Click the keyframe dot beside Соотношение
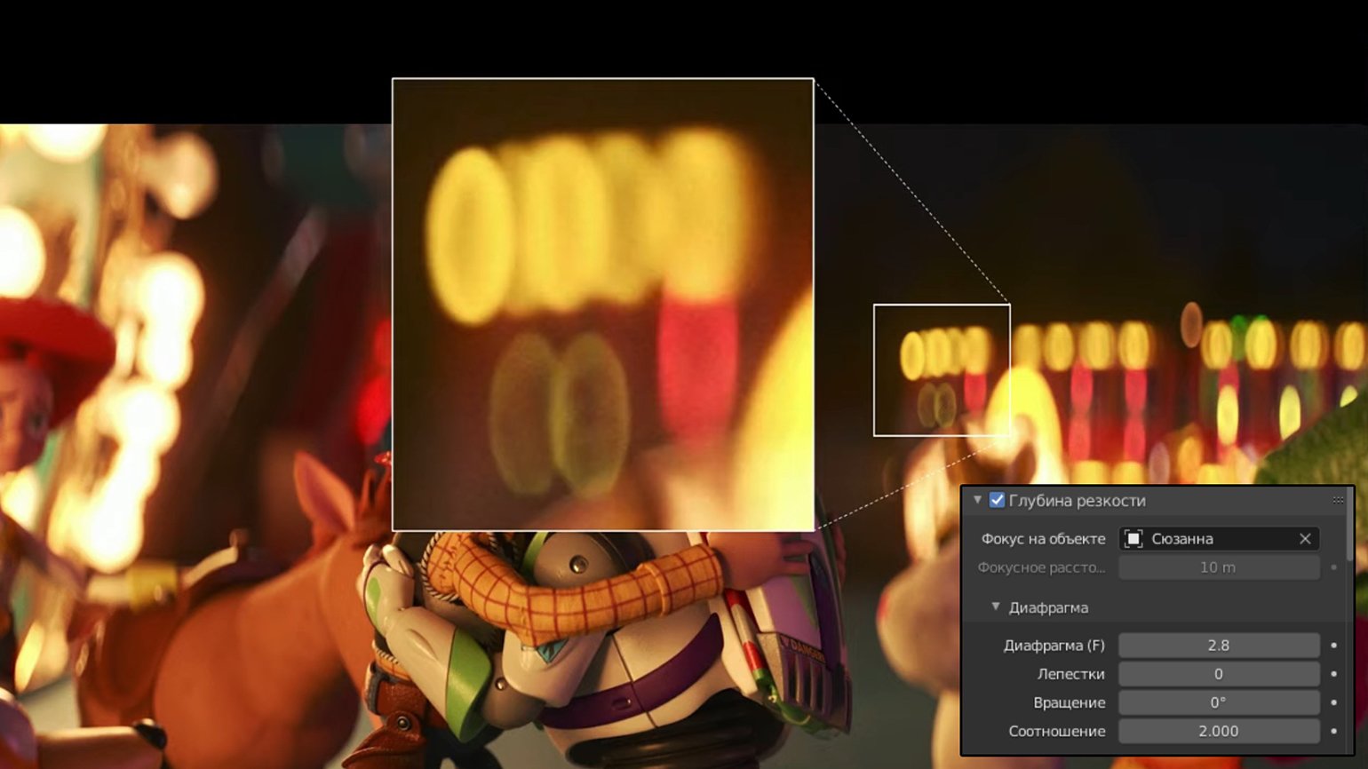The width and height of the screenshot is (1368, 769). click(1333, 730)
